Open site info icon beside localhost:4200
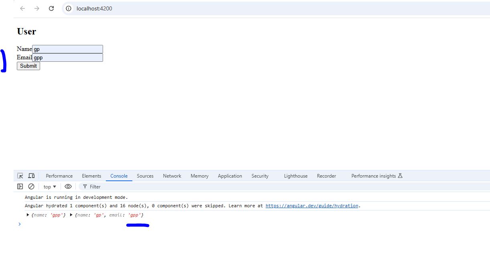The width and height of the screenshot is (490, 263). coord(69,8)
